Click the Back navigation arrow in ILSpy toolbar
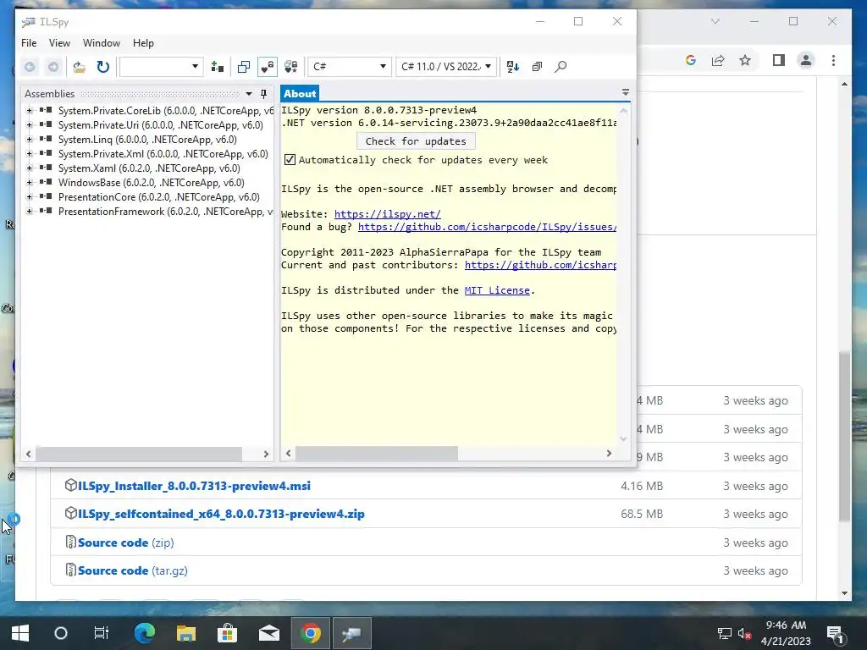This screenshot has width=867, height=650. point(30,67)
